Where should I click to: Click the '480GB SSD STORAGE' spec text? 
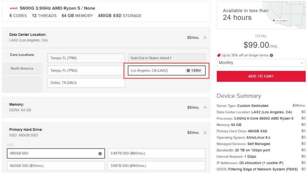coord(120,16)
